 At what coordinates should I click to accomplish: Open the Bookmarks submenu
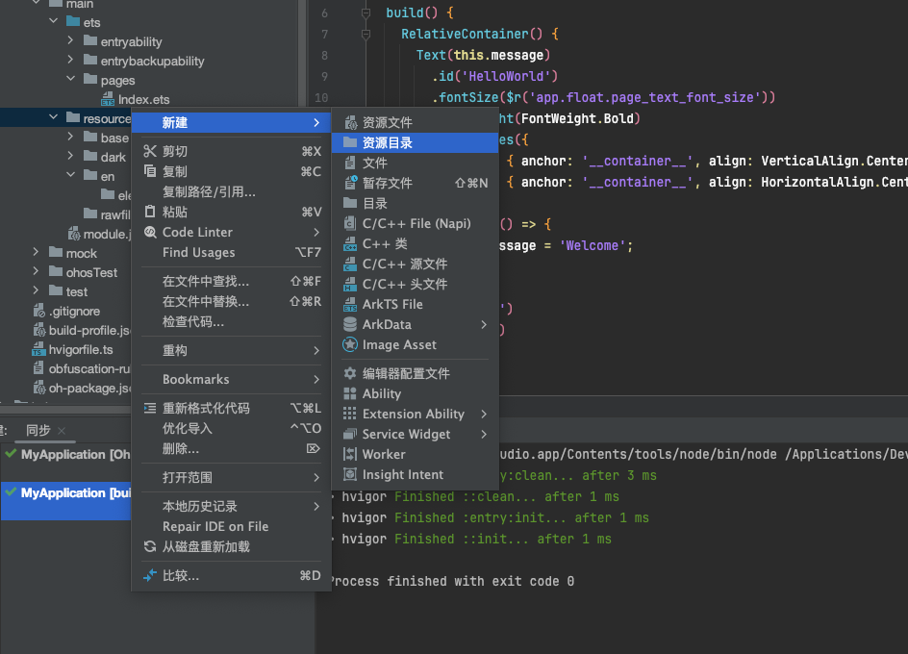pyautogui.click(x=232, y=380)
